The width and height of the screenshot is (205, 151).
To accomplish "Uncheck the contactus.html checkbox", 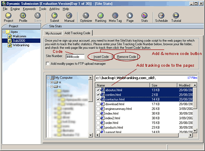I will pyautogui.click(x=98, y=99).
